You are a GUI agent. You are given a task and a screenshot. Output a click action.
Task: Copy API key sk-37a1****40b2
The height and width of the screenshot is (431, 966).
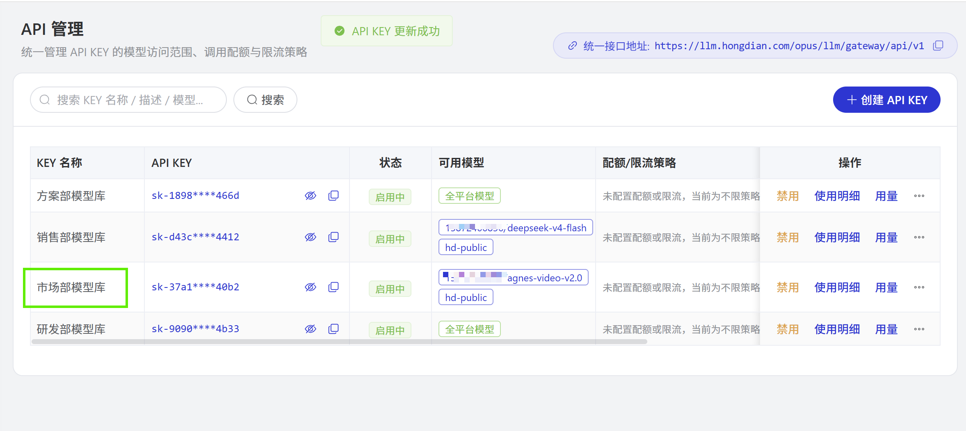333,287
